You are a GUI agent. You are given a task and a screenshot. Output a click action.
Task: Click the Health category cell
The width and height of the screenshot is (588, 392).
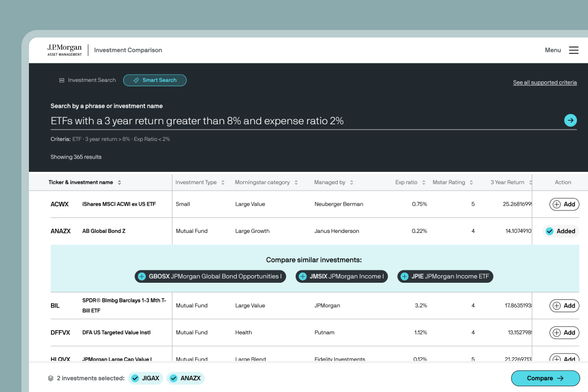click(243, 333)
